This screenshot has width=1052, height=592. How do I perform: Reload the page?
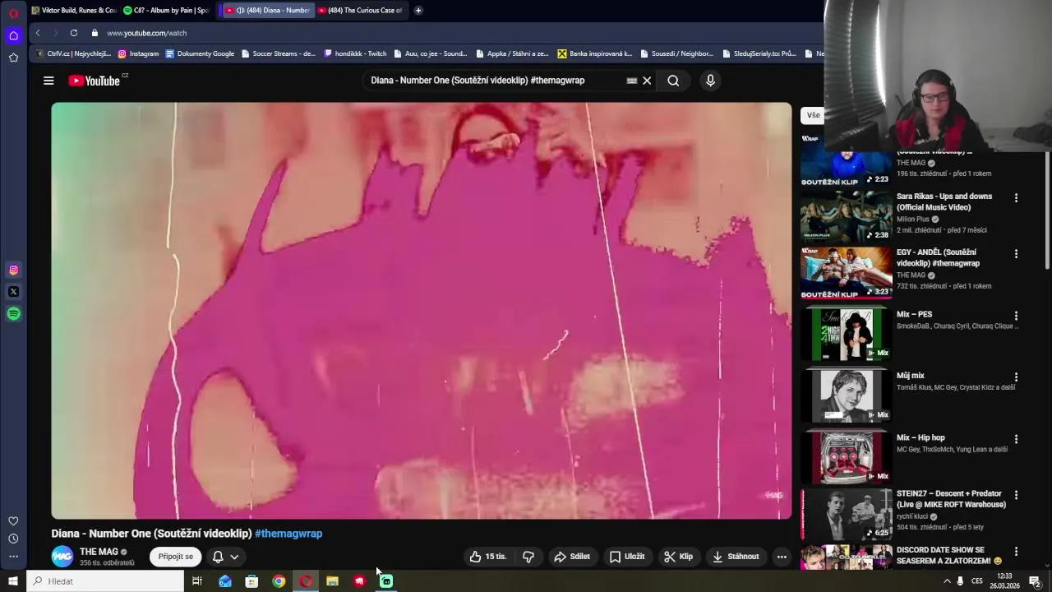click(x=74, y=33)
